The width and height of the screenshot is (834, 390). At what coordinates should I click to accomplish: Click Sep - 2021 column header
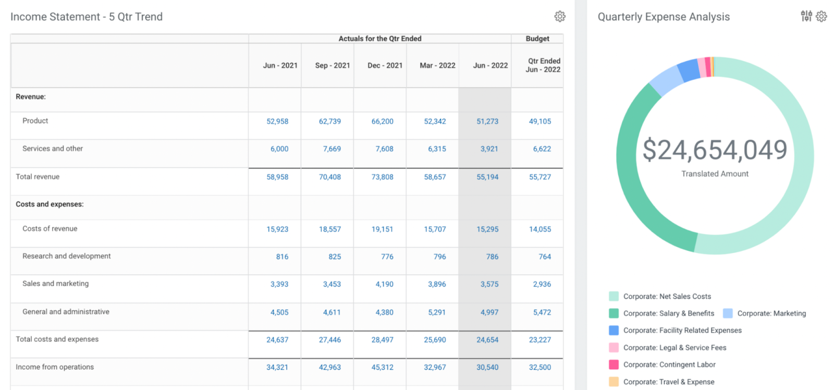(333, 66)
